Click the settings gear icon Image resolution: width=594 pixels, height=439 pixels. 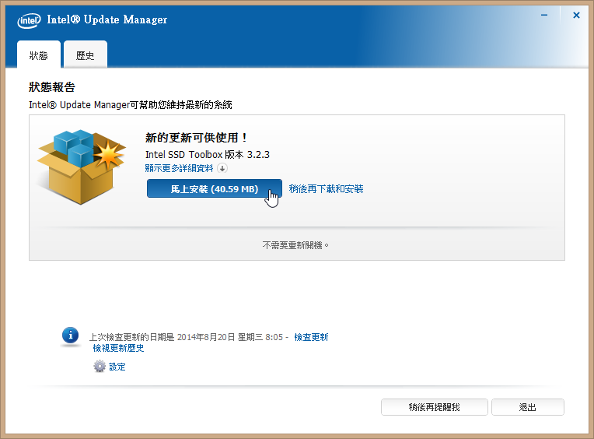[100, 367]
